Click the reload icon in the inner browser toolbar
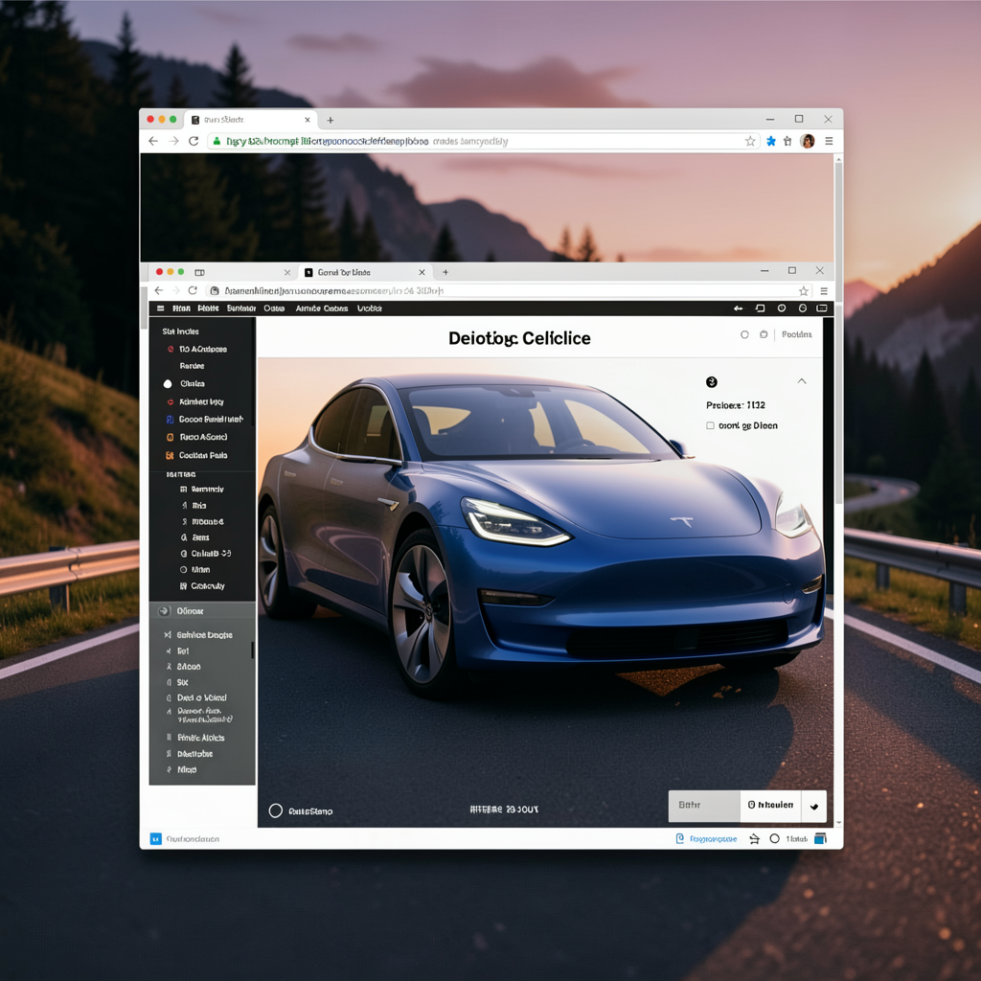981x981 pixels. point(193,290)
